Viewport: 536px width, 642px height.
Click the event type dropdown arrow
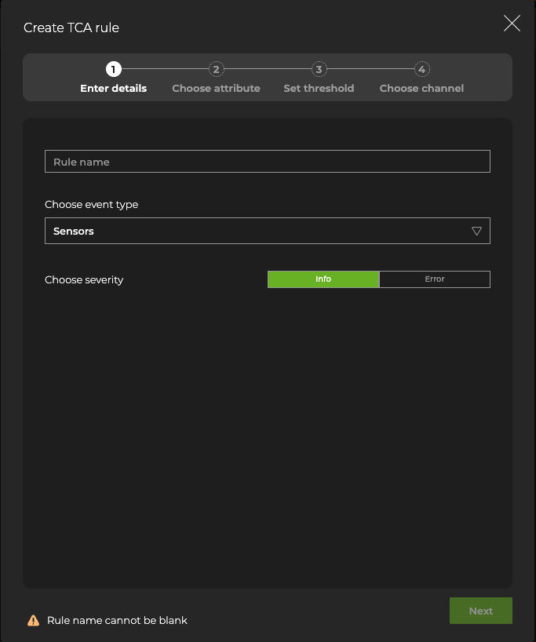(476, 232)
